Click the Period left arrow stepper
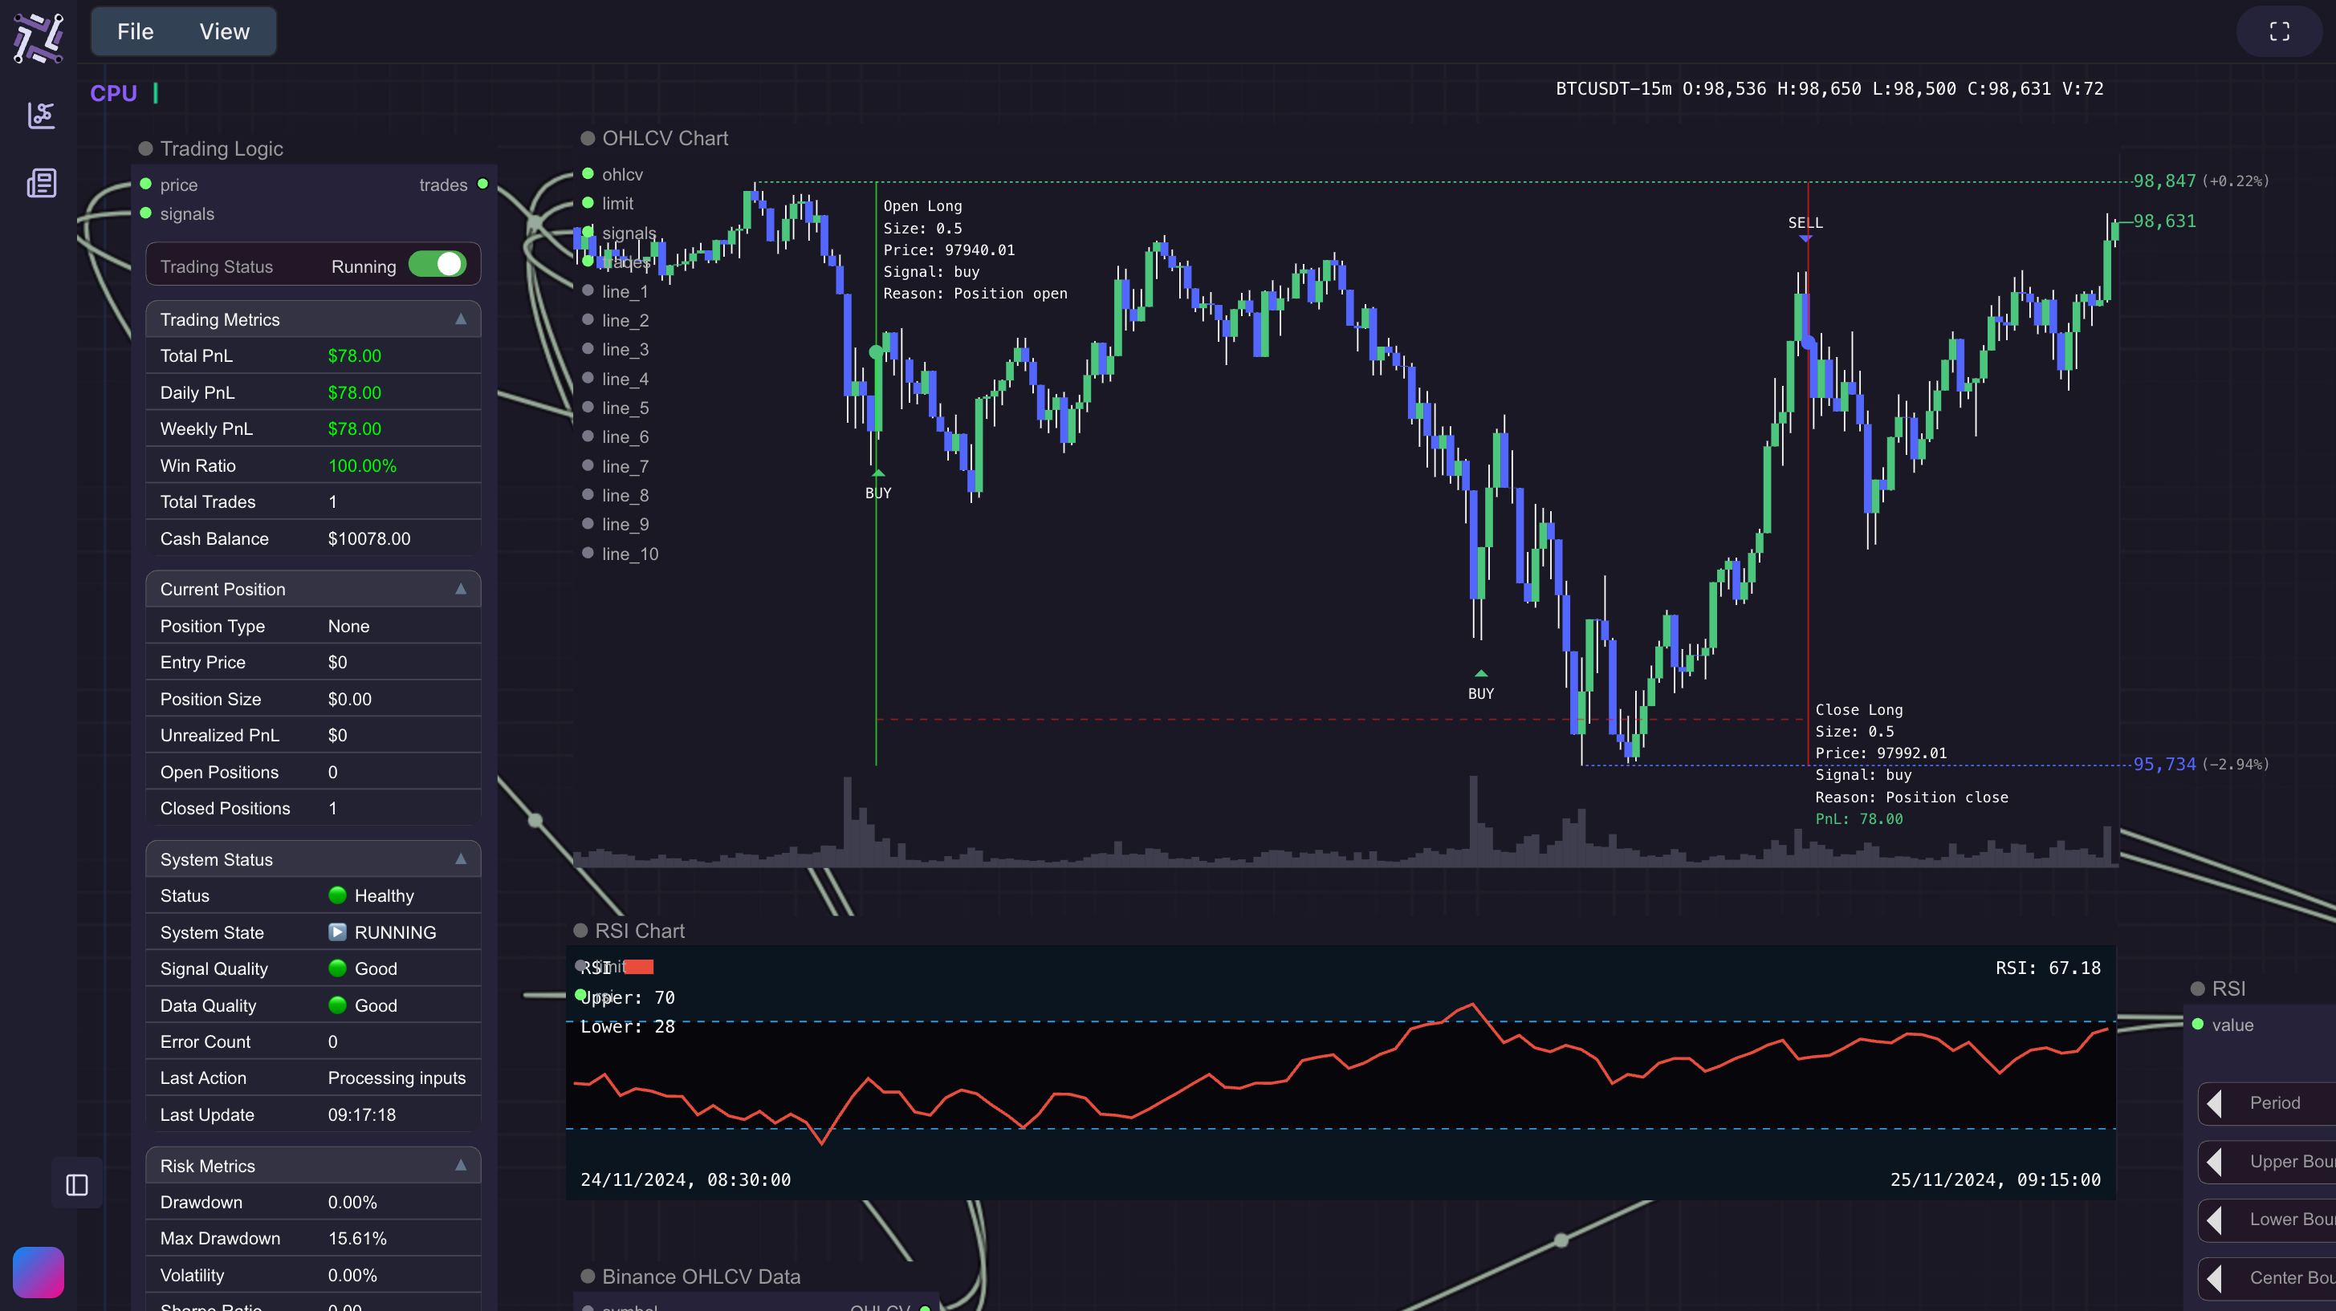The height and width of the screenshot is (1311, 2336). (2216, 1103)
